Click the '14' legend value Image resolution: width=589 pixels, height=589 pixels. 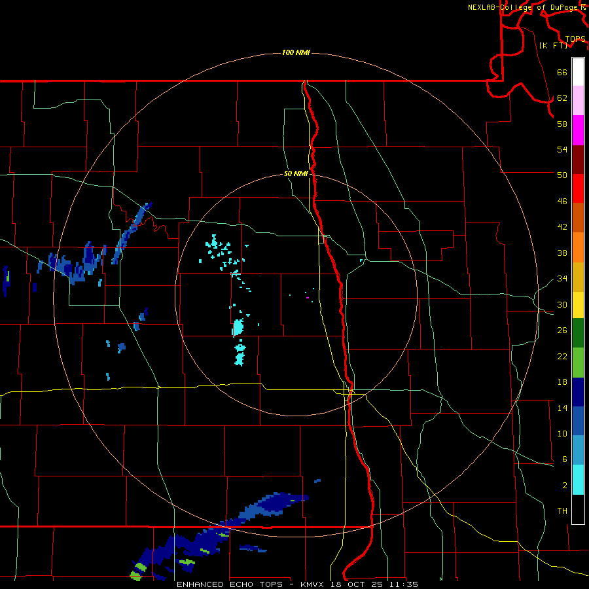click(562, 408)
